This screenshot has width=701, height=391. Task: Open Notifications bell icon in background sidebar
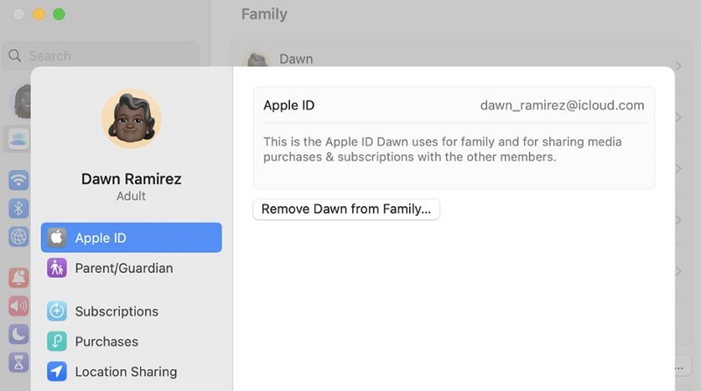(18, 278)
